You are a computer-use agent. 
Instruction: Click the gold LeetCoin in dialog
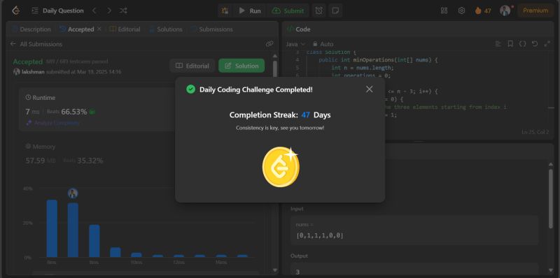(281, 166)
